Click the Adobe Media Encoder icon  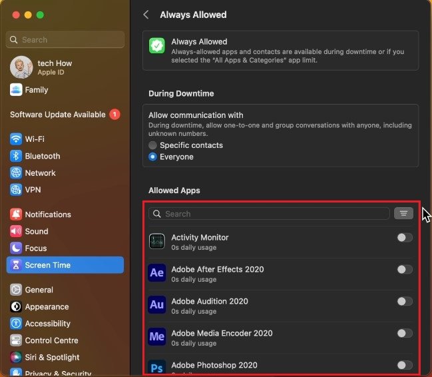pos(157,337)
